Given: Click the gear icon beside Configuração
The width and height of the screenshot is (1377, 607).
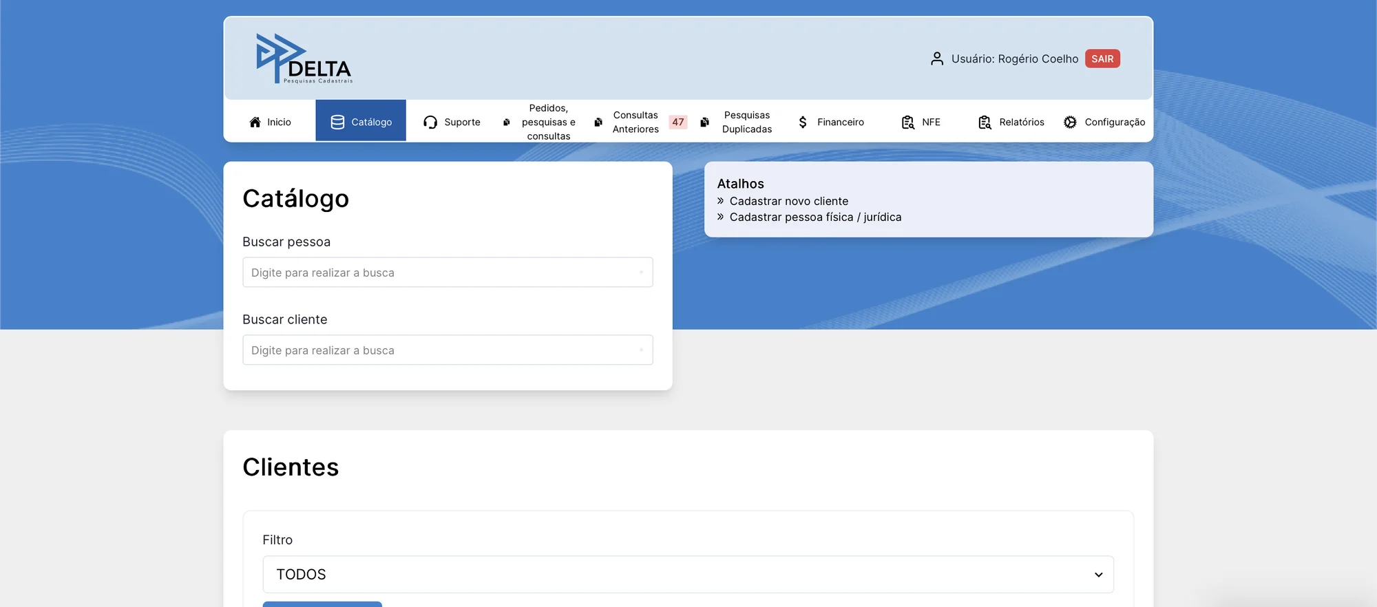Looking at the screenshot, I should pos(1070,122).
